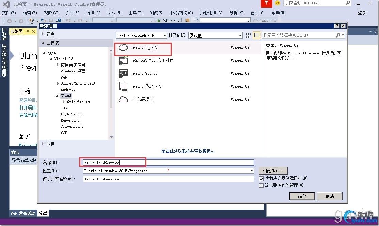Select the Azure 云服务 template icon
This screenshot has width=379, height=226.
click(x=123, y=47)
